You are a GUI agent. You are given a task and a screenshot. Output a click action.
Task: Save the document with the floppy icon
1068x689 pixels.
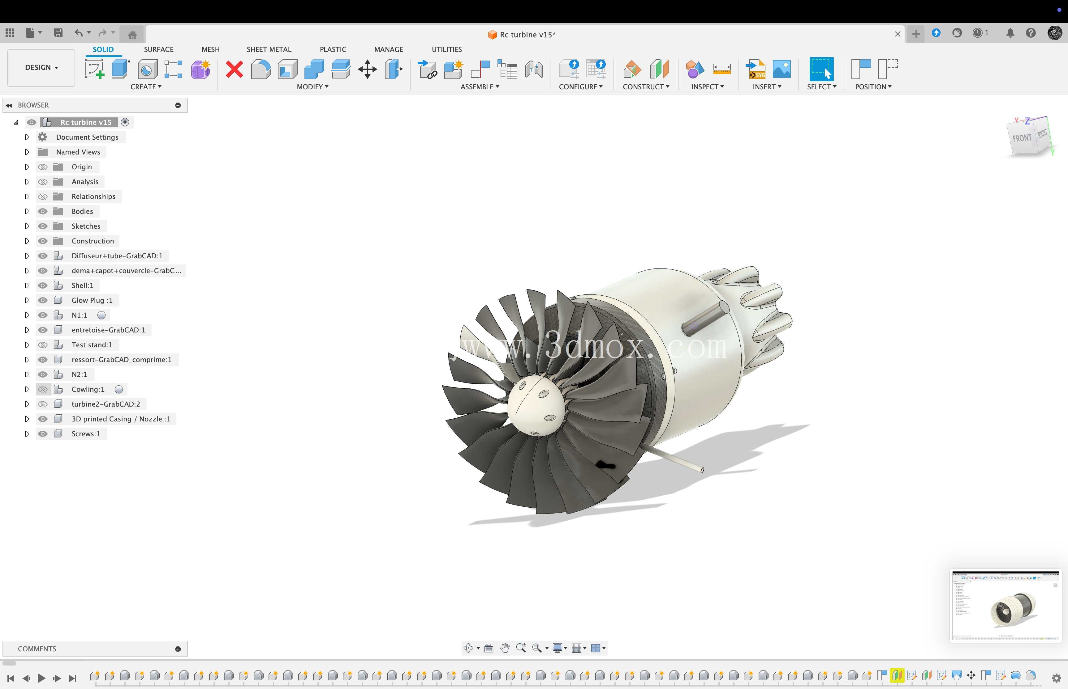[58, 33]
